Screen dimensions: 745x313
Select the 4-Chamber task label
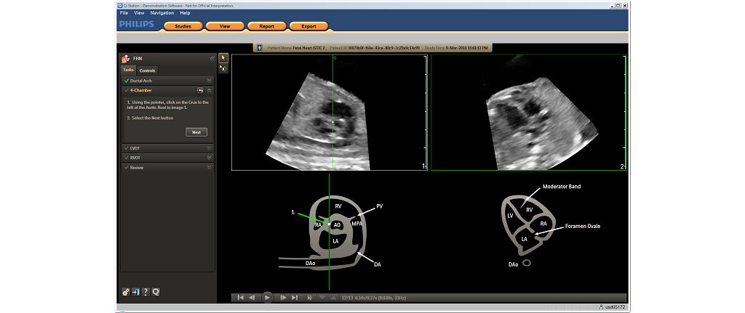click(141, 90)
